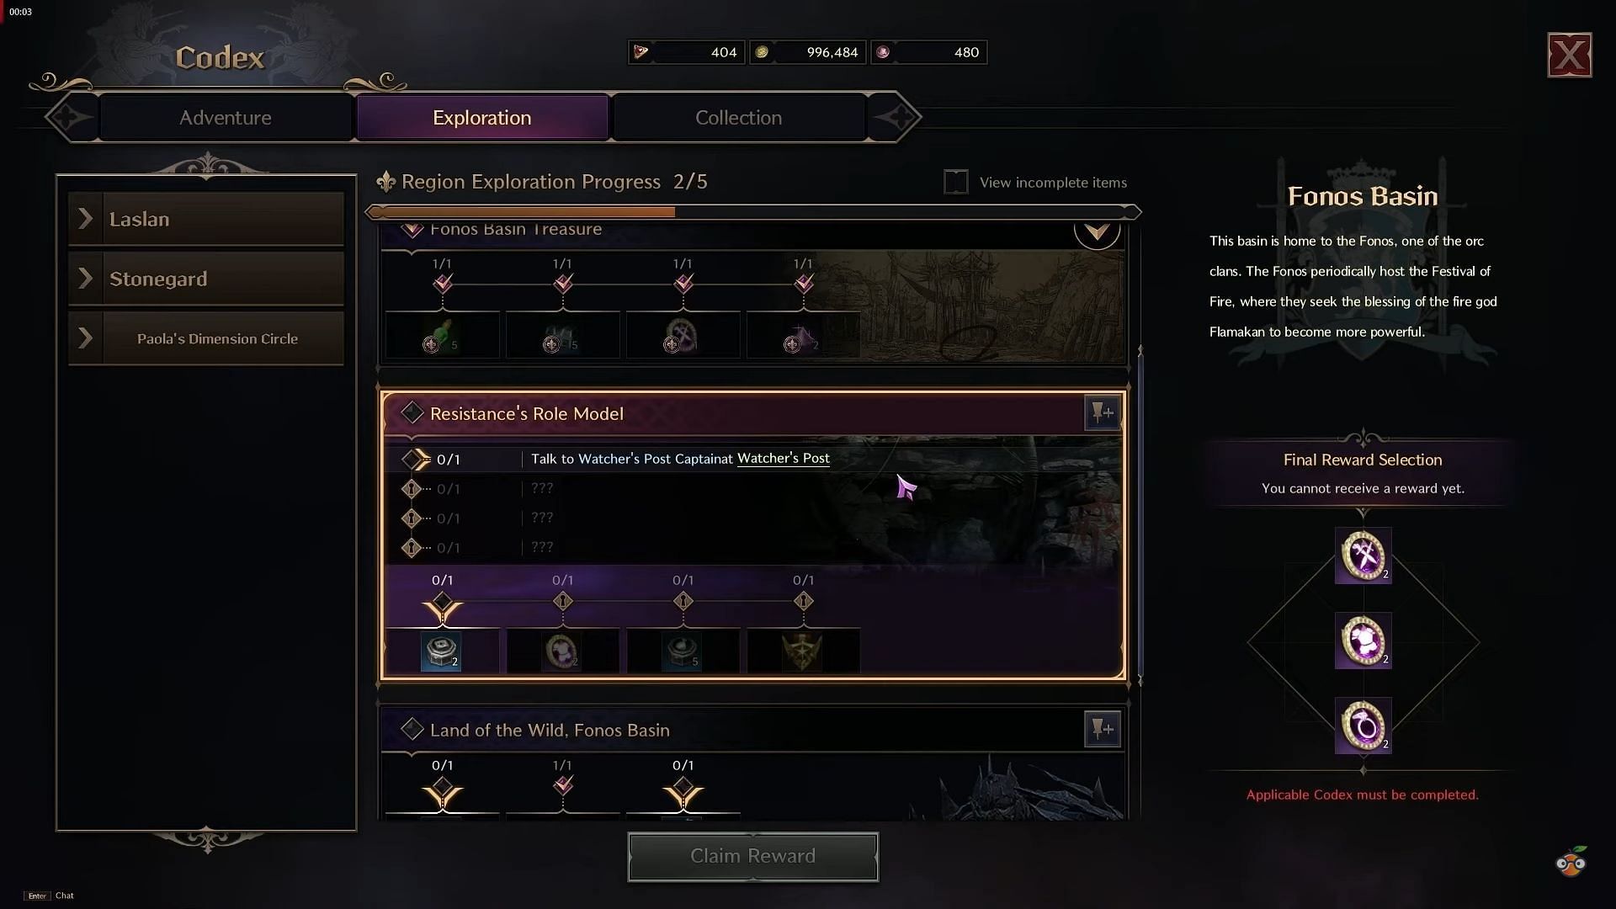Image resolution: width=1616 pixels, height=909 pixels.
Task: Click the Resistance's Role Model bookmark icon
Action: click(1103, 413)
